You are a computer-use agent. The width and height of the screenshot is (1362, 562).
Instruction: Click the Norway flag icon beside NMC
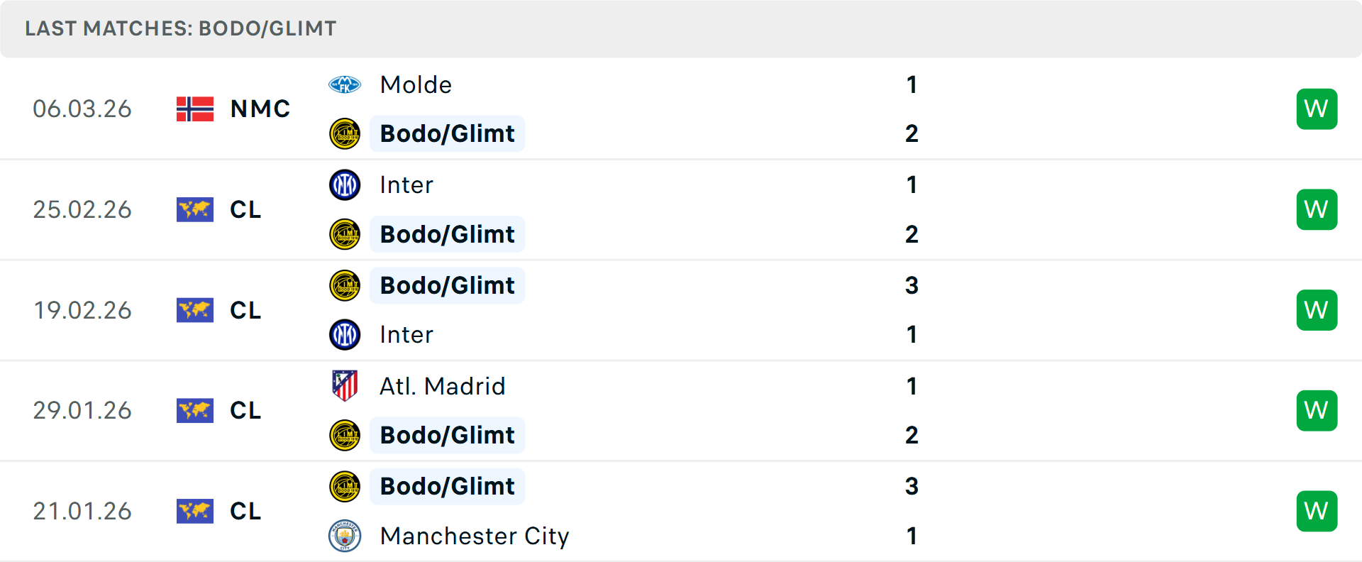coord(195,109)
